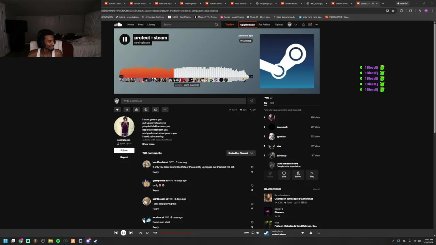Click the search magnifier icon
The image size is (436, 245).
pyautogui.click(x=216, y=24)
